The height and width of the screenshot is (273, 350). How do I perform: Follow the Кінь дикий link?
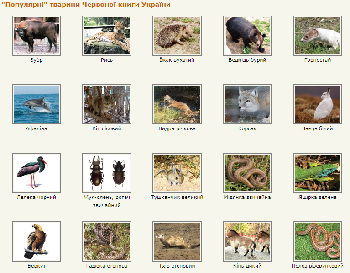tap(247, 266)
